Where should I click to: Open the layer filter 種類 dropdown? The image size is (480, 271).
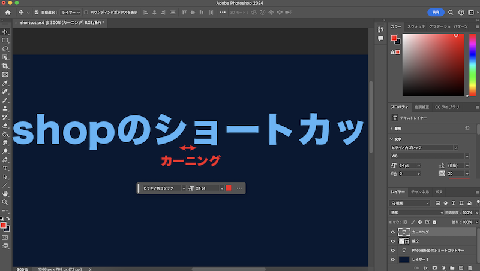(410, 203)
